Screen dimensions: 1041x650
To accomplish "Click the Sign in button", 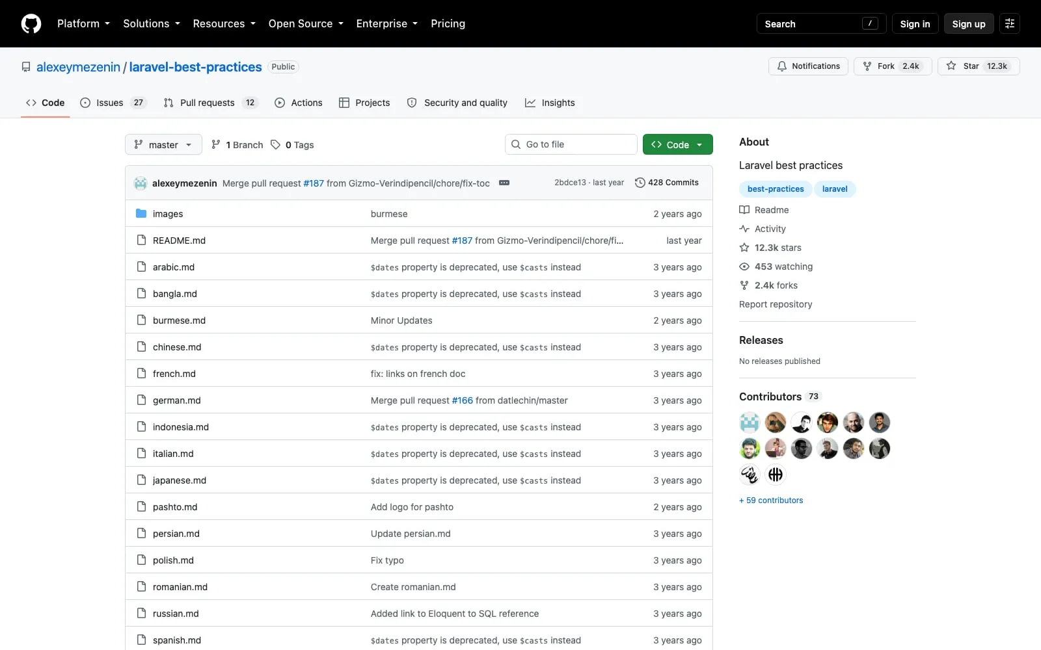I will click(915, 24).
